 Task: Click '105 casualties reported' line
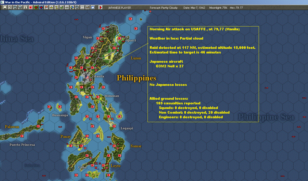(178, 103)
